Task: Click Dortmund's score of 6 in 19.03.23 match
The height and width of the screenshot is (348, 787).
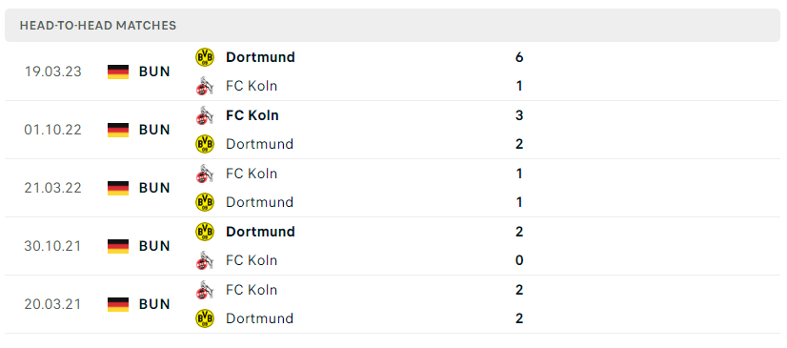Action: click(x=519, y=57)
